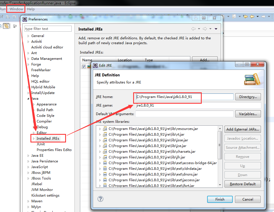This screenshot has height=212, width=274.
Task: Click the Directory... button
Action: tap(248, 97)
